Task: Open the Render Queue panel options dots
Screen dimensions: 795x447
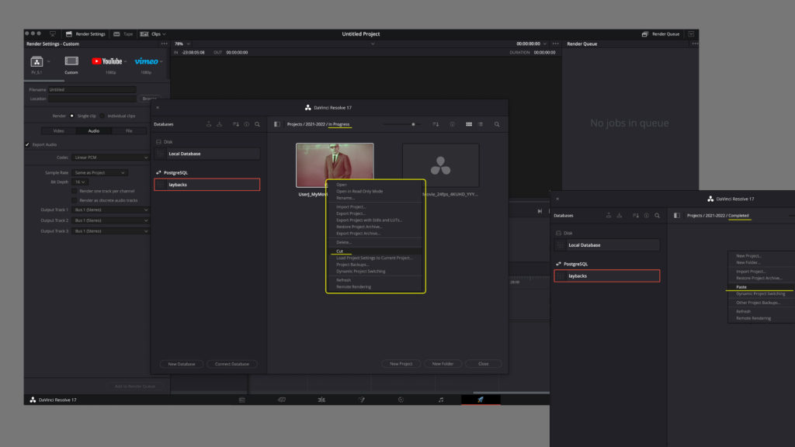Action: click(x=695, y=44)
